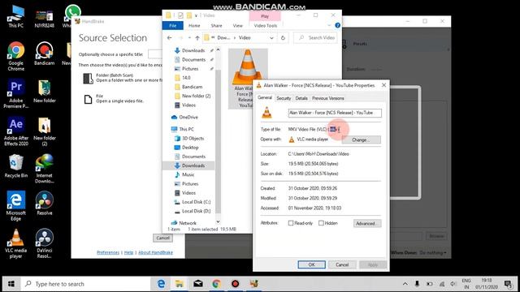Click the taskbar search box

tap(85, 284)
